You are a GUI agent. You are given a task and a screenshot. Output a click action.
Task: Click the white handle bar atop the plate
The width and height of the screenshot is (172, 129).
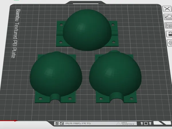tap(86, 3)
